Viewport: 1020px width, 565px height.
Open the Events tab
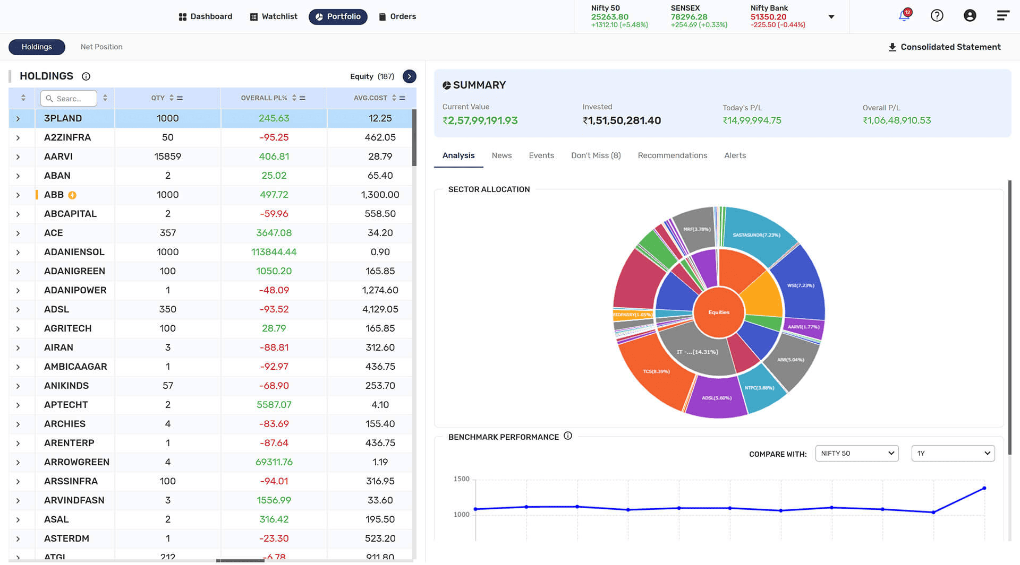click(x=541, y=155)
